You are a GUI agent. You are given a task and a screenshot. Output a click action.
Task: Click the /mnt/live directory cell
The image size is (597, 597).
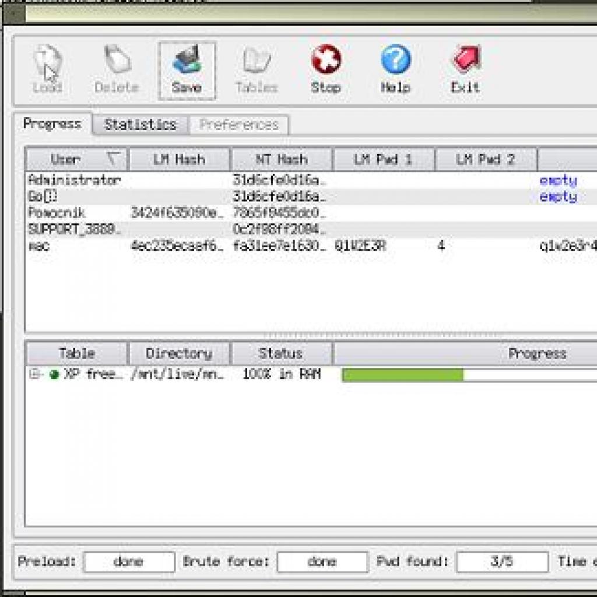[178, 374]
